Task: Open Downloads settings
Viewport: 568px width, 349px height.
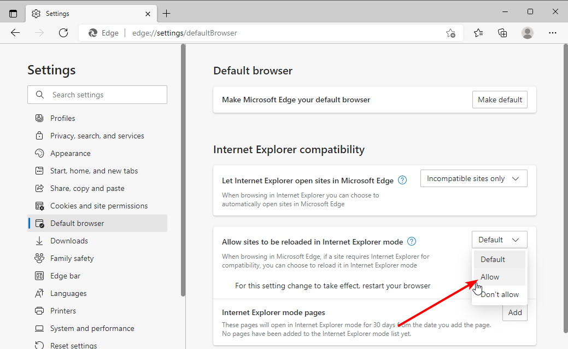Action: click(x=97, y=241)
